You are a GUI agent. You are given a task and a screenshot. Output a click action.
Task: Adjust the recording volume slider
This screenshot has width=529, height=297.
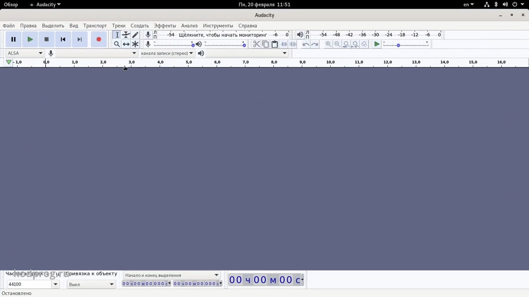(x=174, y=45)
